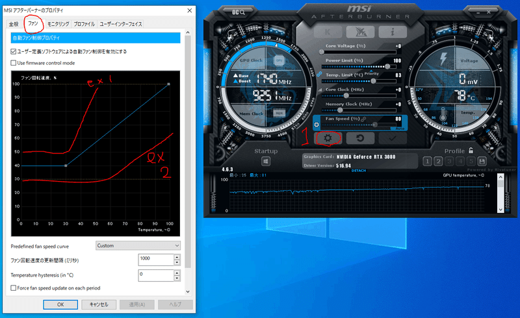This screenshot has width=520, height=318.
Task: Click the Power Limit slider handle
Action: (387, 67)
